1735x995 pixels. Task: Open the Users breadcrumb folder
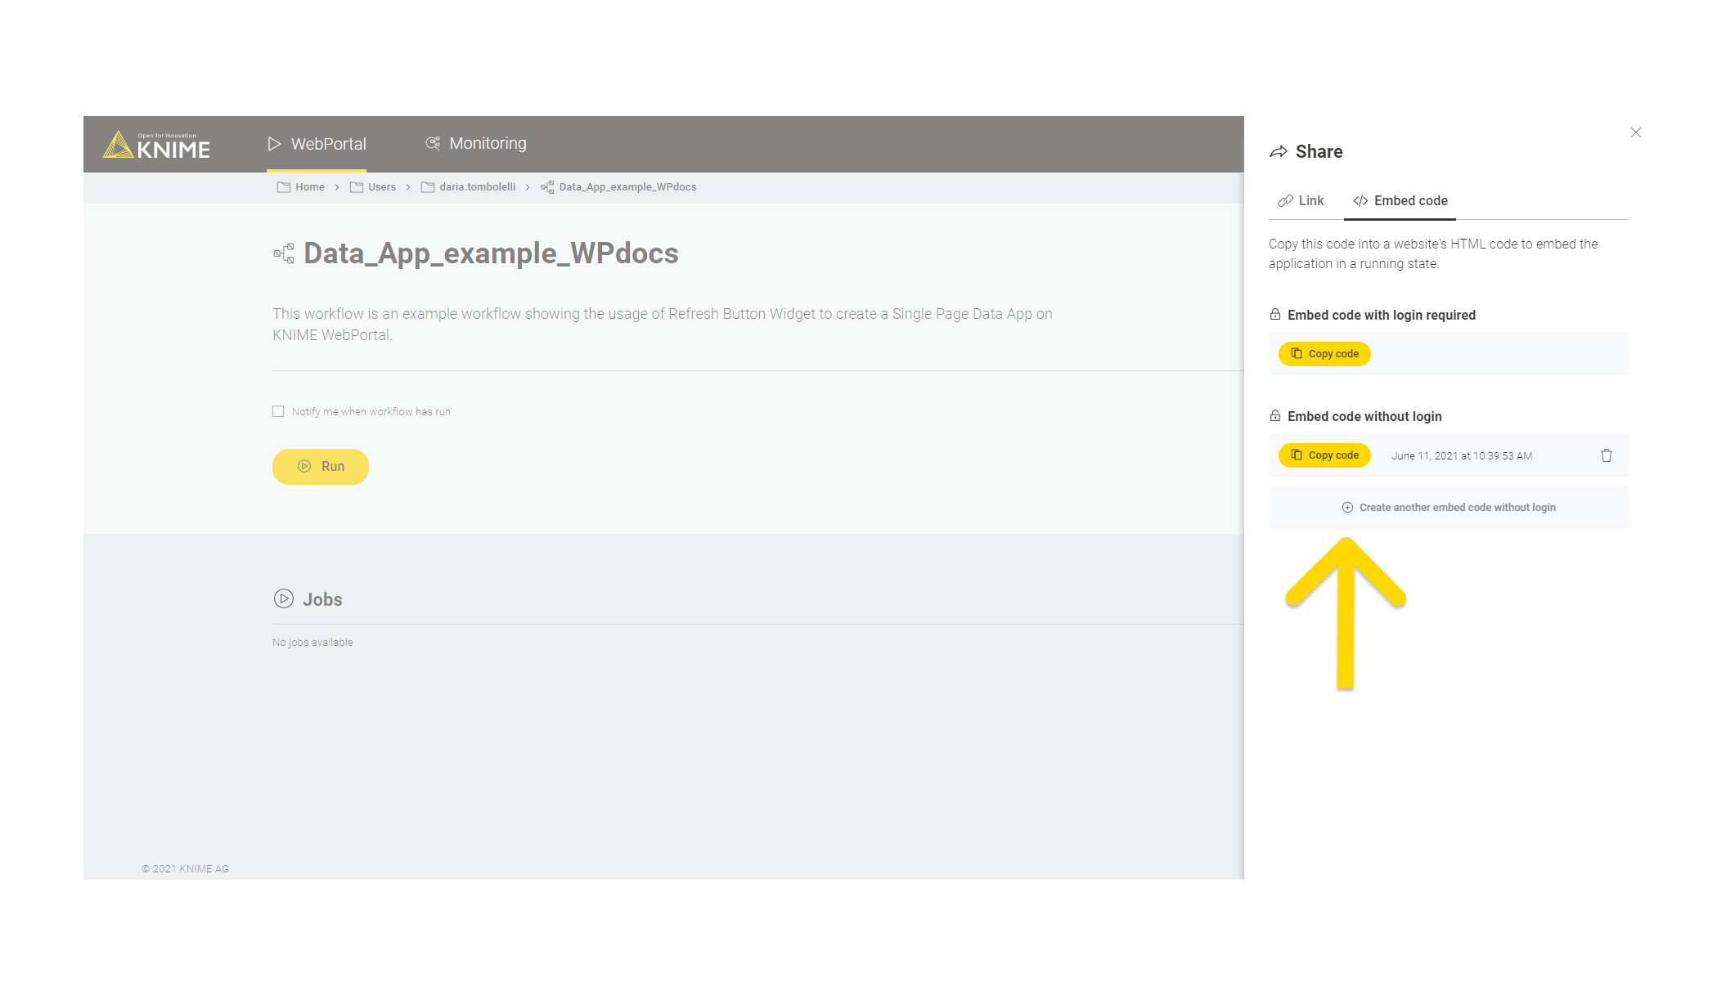point(373,187)
